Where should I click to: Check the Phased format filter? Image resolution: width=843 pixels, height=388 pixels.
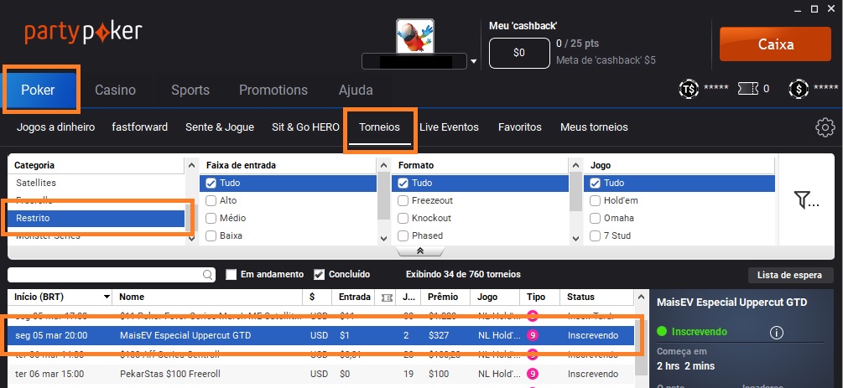tap(403, 235)
